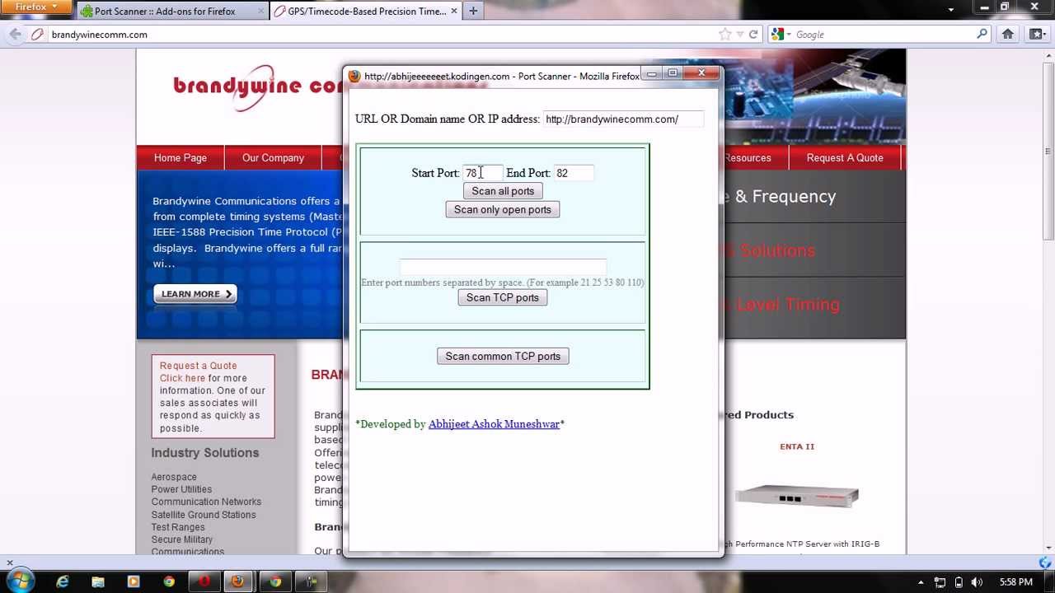The height and width of the screenshot is (593, 1055).
Task: Open the volume speaker tray icon
Action: pyautogui.click(x=977, y=582)
